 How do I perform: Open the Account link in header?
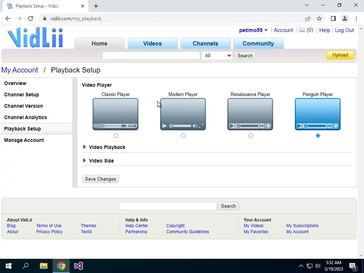coord(283,30)
